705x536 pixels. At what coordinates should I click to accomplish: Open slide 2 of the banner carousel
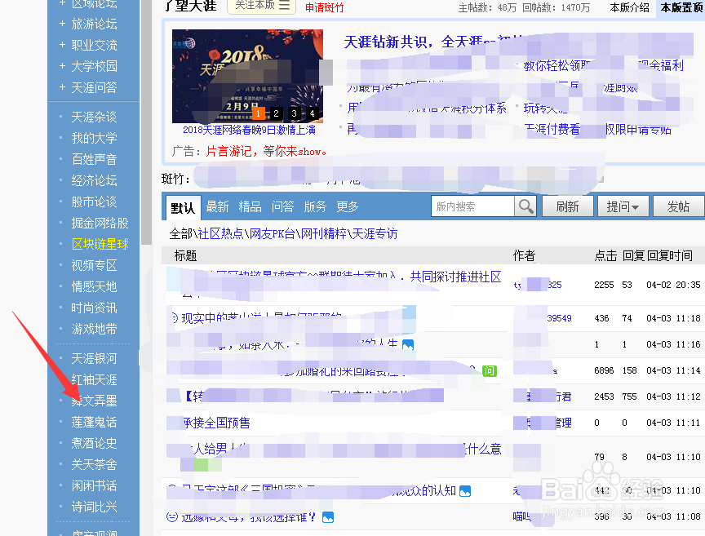tap(276, 113)
